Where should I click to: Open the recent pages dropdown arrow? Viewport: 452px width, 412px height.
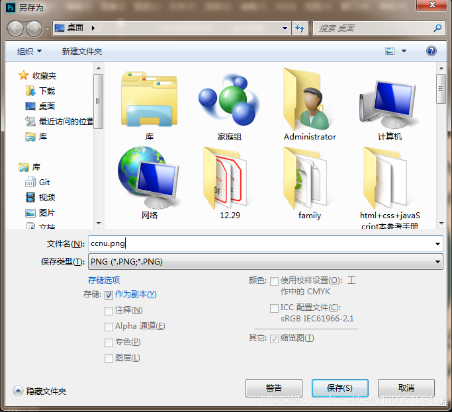pos(47,29)
